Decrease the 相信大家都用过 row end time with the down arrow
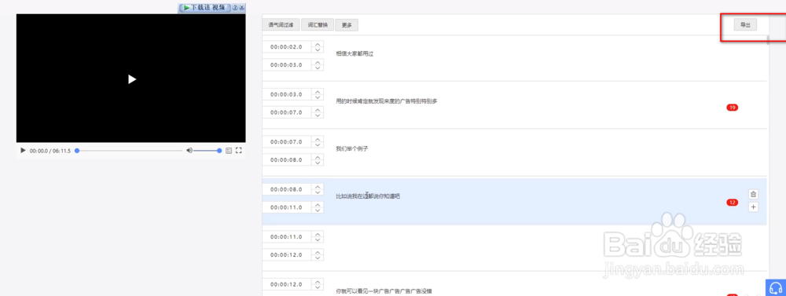This screenshot has height=296, width=786. (x=318, y=68)
